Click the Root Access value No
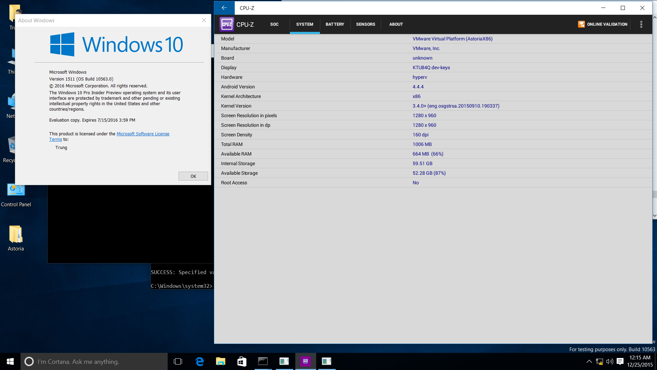The image size is (657, 370). 416,183
